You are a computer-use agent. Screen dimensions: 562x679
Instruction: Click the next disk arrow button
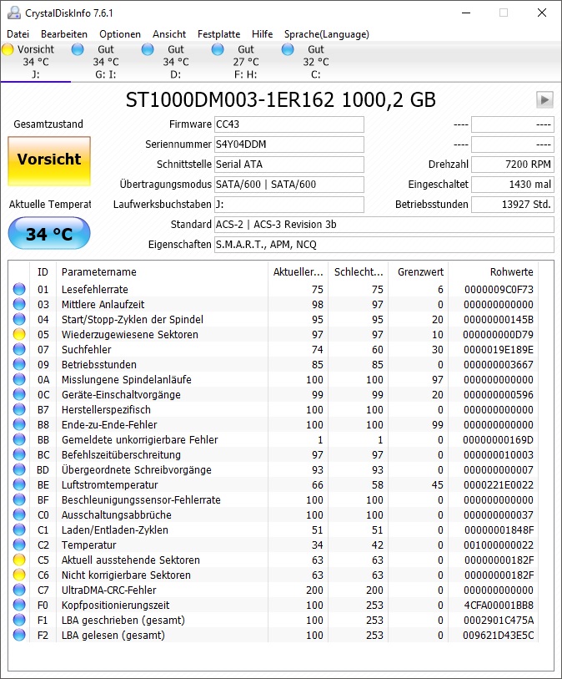(544, 100)
